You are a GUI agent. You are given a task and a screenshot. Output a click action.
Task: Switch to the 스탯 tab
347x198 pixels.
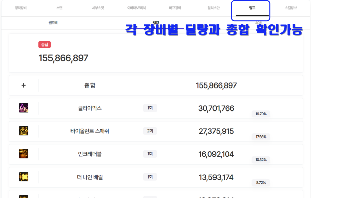(x=59, y=8)
